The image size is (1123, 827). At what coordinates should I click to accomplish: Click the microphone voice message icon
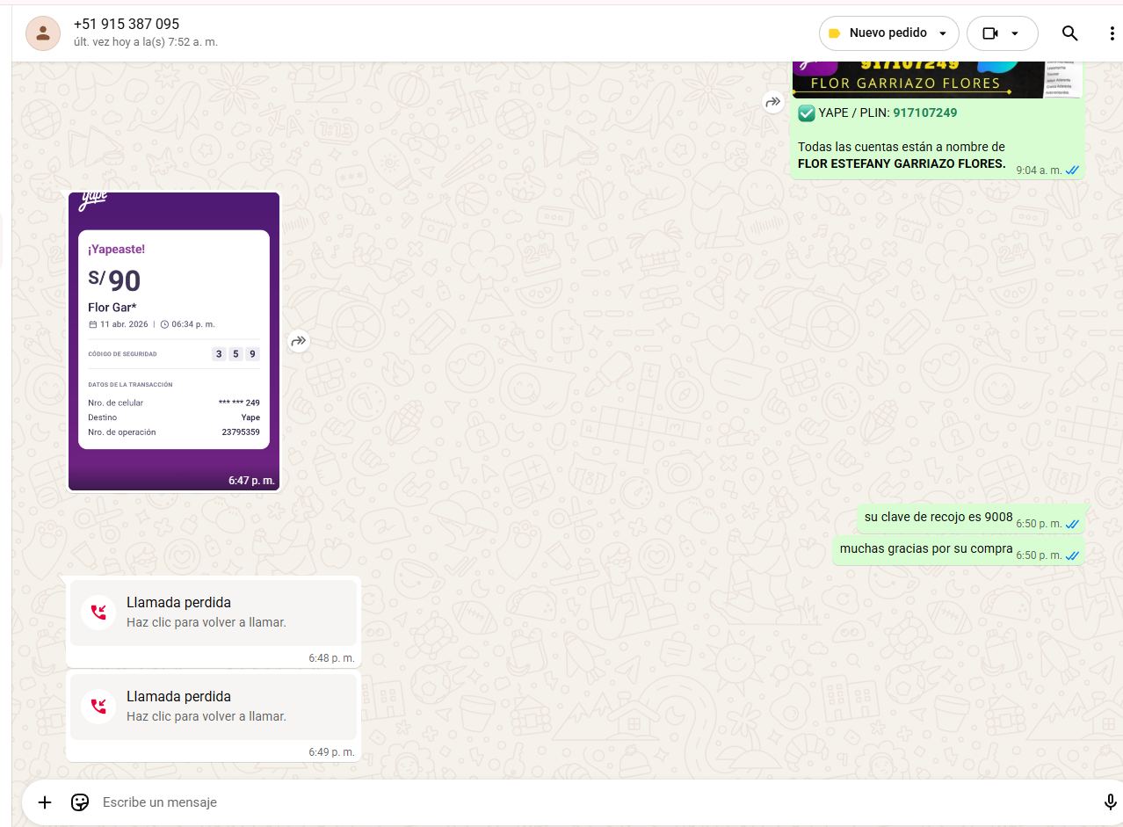pyautogui.click(x=1110, y=802)
